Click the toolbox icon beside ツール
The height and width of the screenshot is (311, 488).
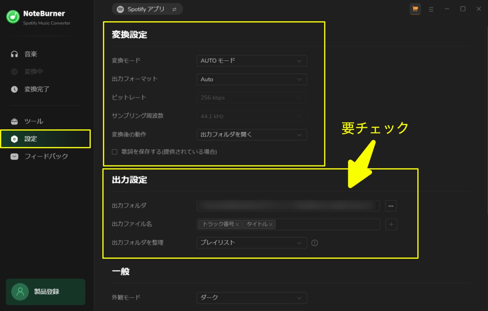click(14, 121)
